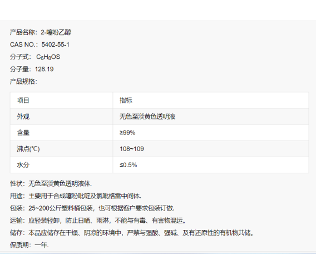Click the 含量 row label
Viewport: 316px width, 275px height.
(x=23, y=133)
